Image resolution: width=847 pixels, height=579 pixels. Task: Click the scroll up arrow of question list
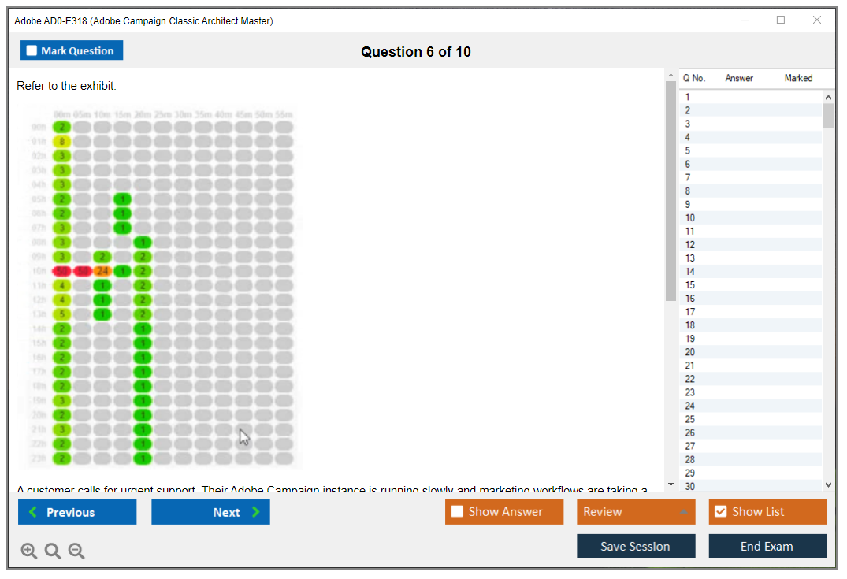pyautogui.click(x=828, y=97)
